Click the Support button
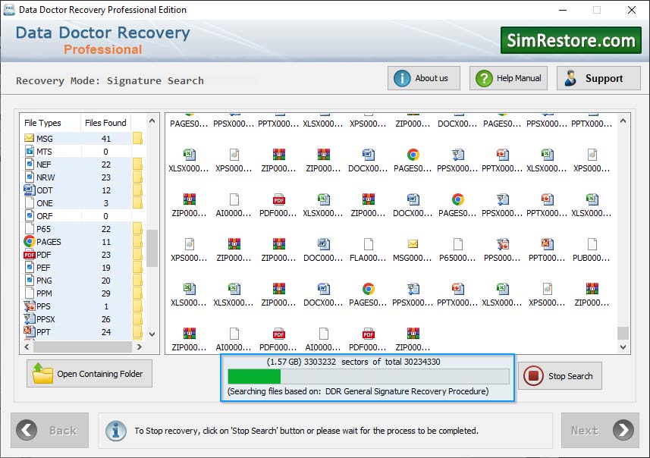The image size is (650, 458). pyautogui.click(x=598, y=78)
